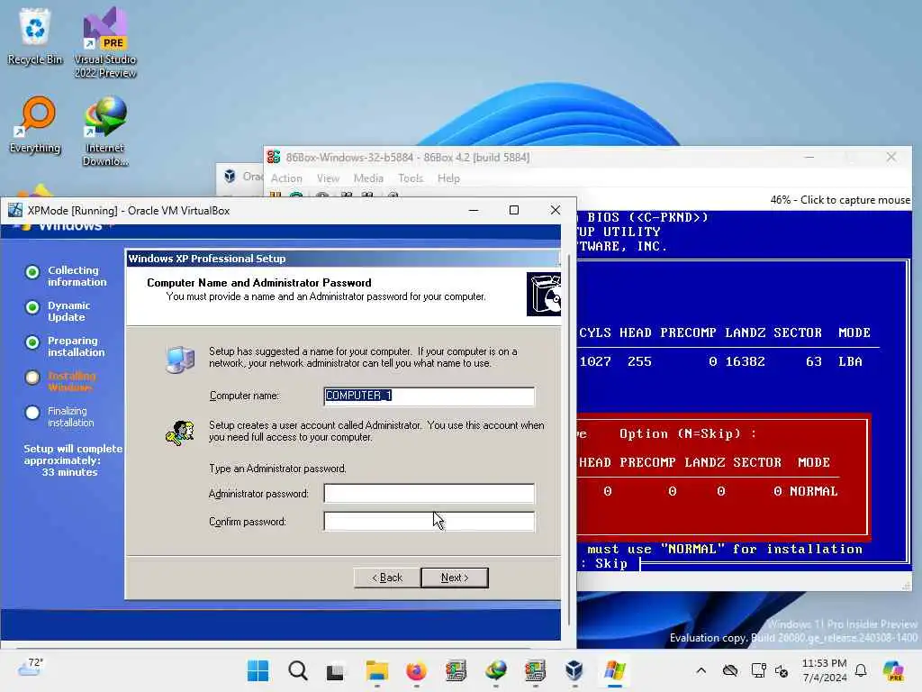Click Next in XP Setup

click(455, 578)
